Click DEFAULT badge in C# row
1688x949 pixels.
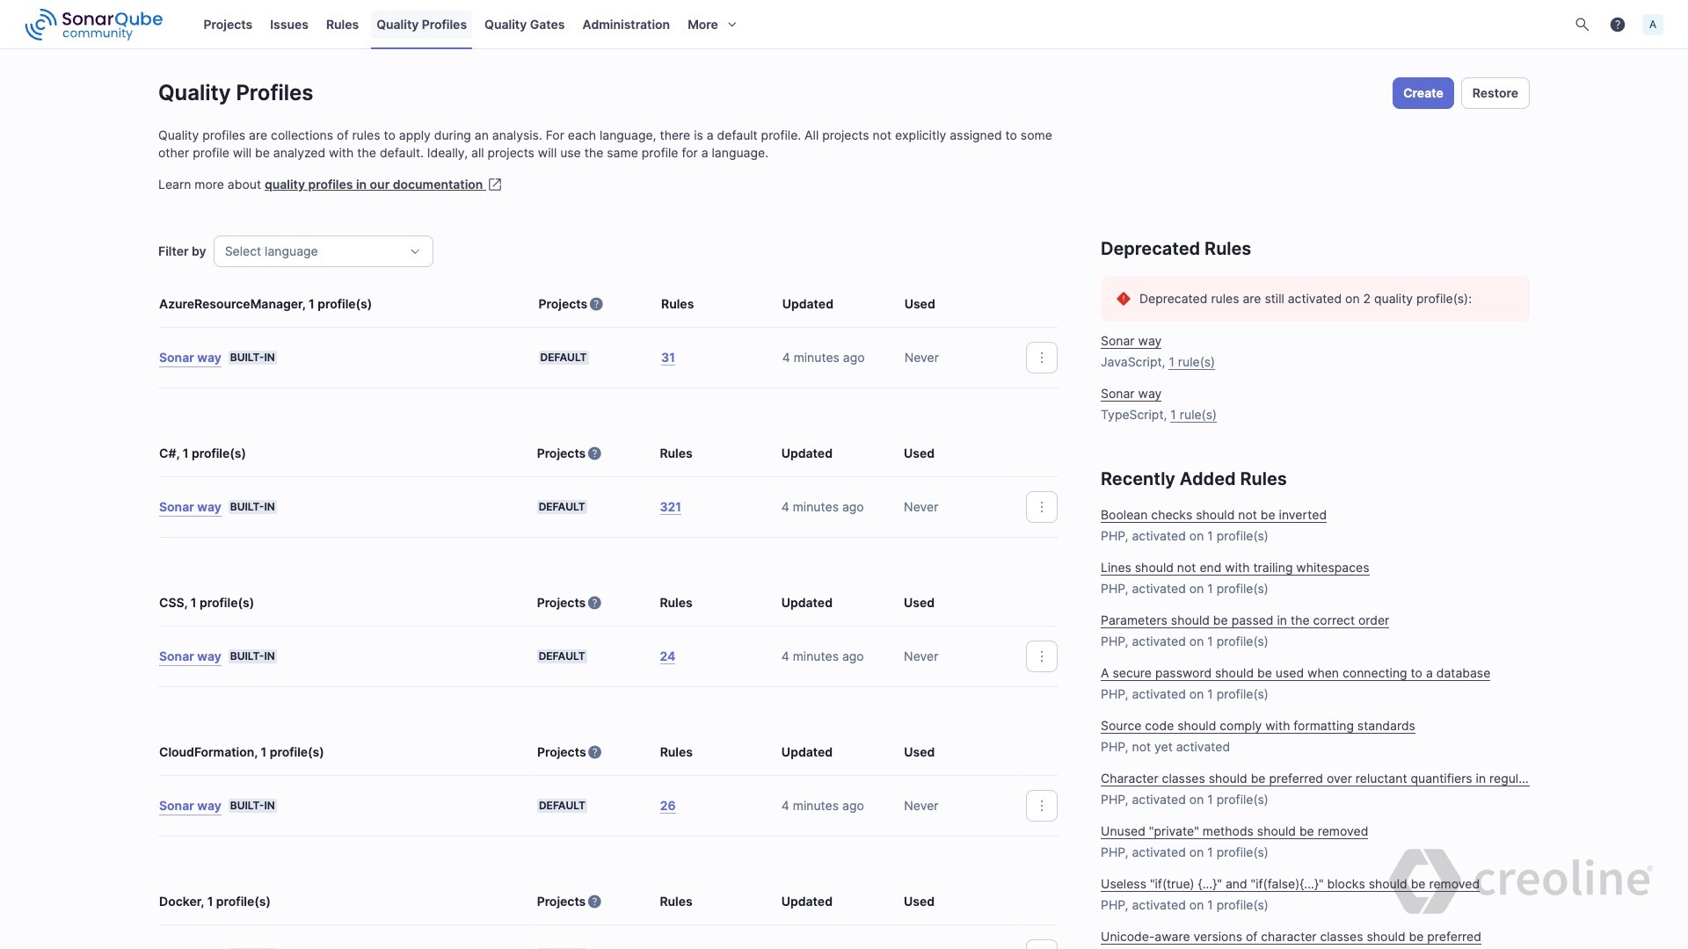pos(562,507)
